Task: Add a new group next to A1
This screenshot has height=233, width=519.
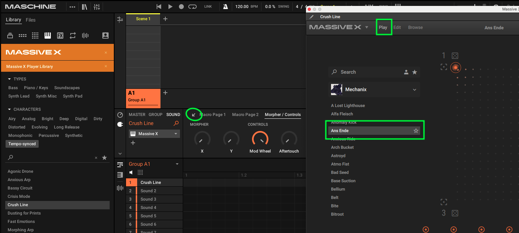Action: 165,93
